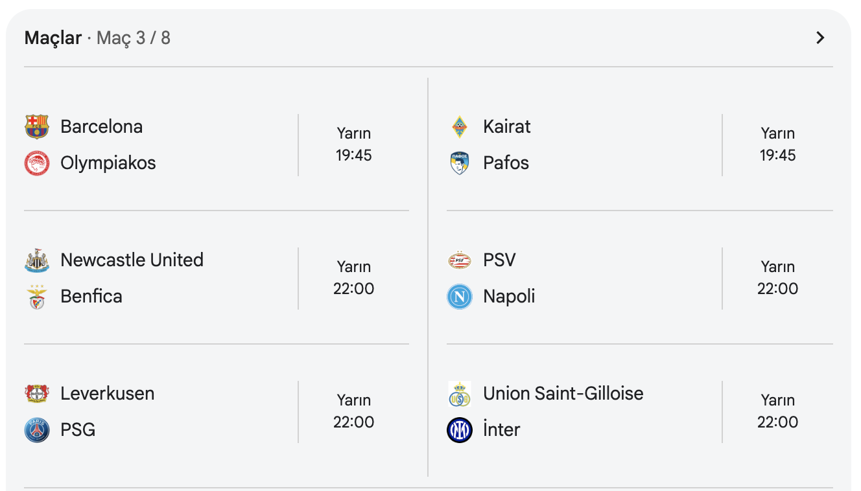Screen dimensions: 861x491
Task: Select the Newcastle United team name
Action: point(132,260)
